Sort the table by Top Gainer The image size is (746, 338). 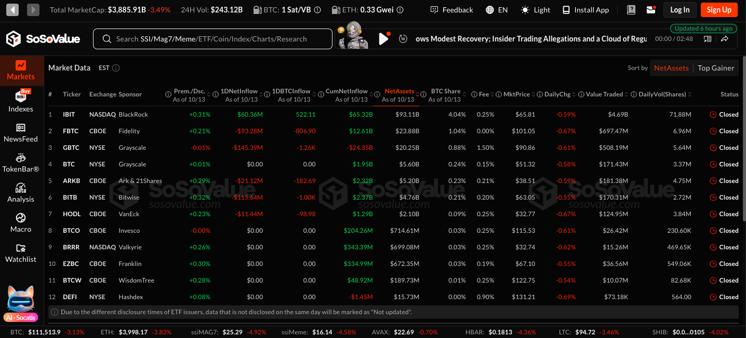pos(715,68)
